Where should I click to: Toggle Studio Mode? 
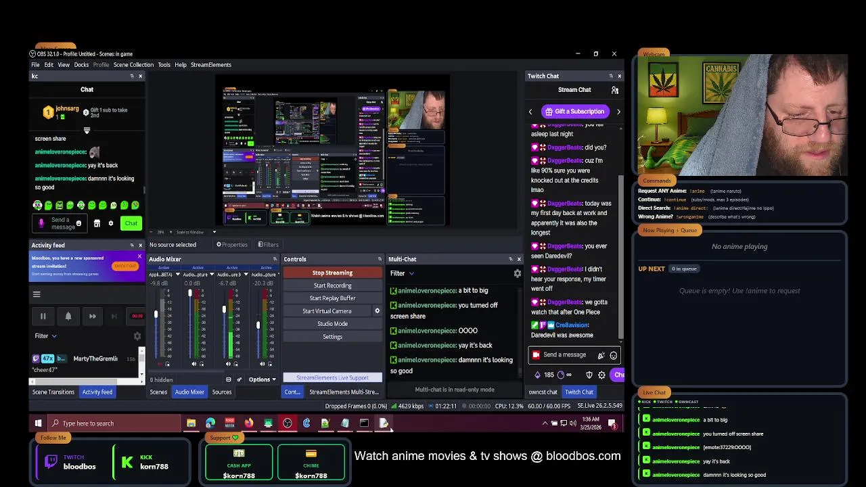click(332, 324)
